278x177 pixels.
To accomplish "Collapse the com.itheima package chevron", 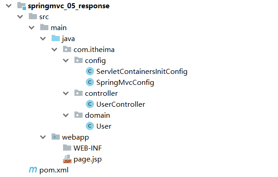I will pyautogui.click(x=54, y=50).
